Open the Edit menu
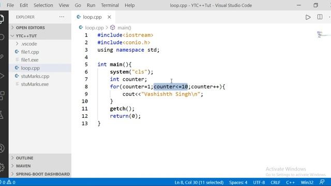This screenshot has width=331, height=186. [24, 5]
